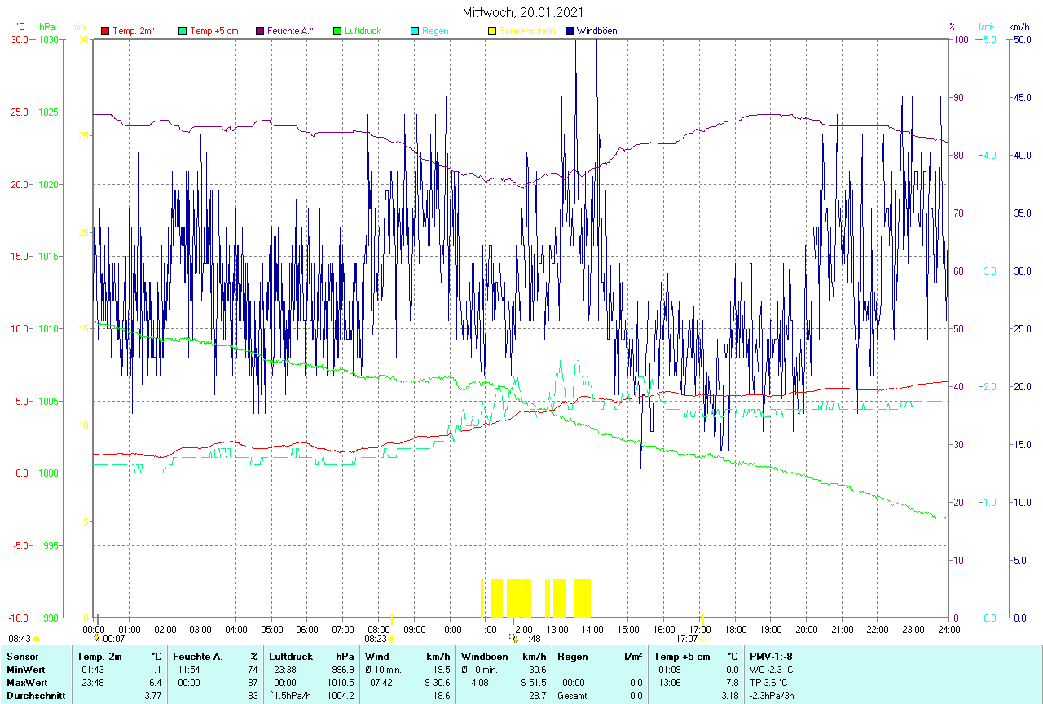The image size is (1043, 704).
Task: Click the dark blue Windböen legend swatch
Action: point(570,31)
